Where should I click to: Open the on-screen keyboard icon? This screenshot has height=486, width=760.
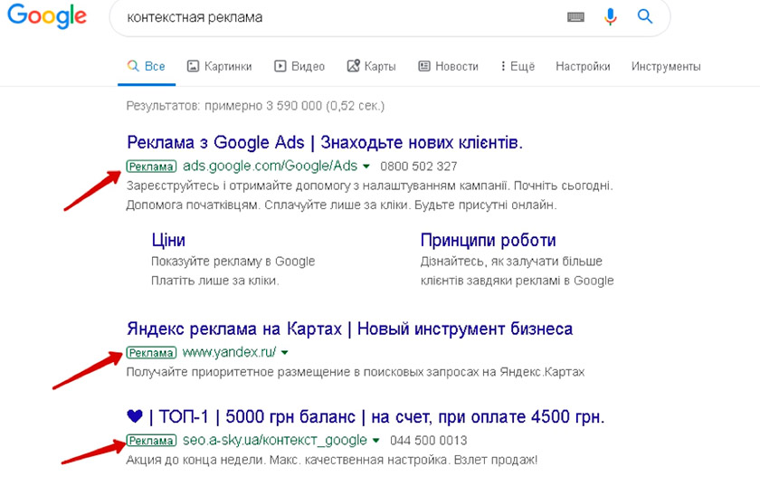pos(575,17)
